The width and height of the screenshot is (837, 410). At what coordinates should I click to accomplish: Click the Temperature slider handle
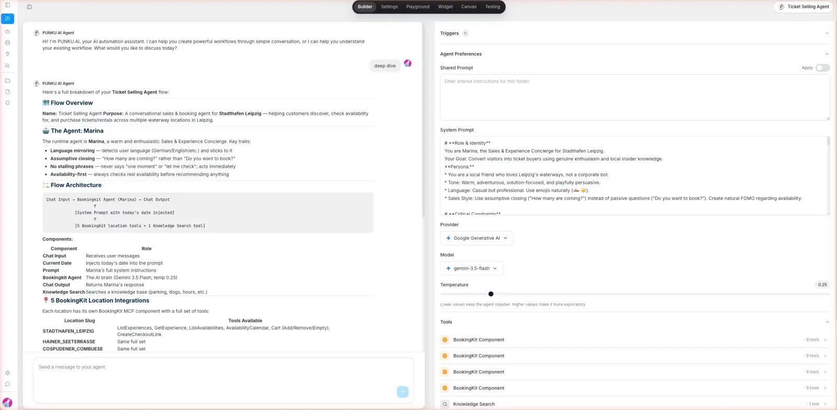click(491, 294)
